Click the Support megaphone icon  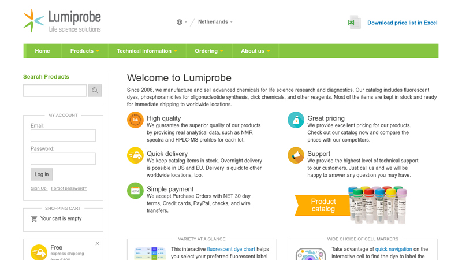(x=296, y=155)
